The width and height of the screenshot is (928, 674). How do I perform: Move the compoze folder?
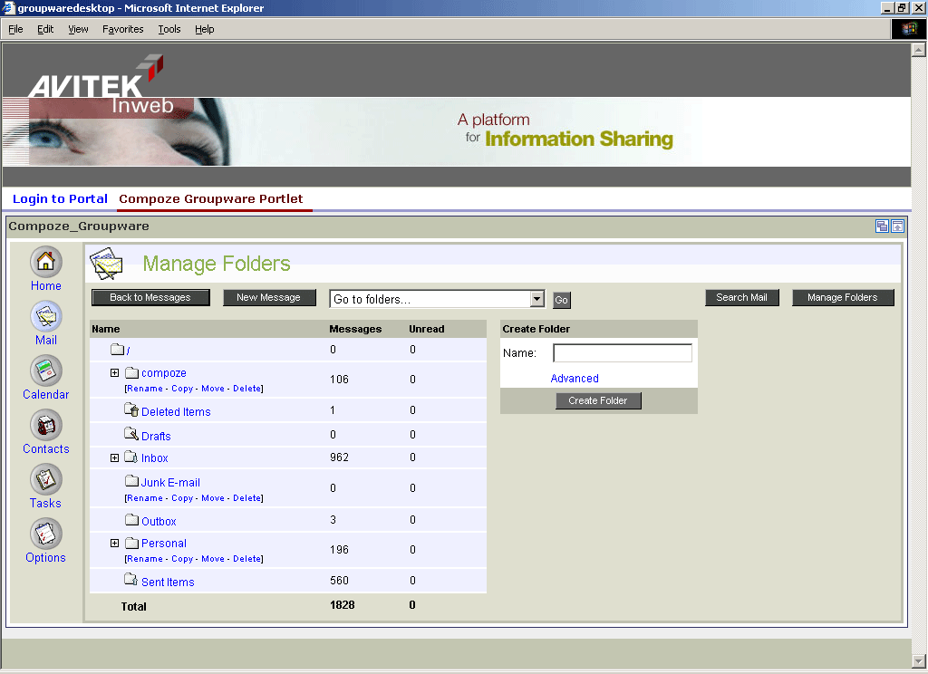[x=212, y=389]
